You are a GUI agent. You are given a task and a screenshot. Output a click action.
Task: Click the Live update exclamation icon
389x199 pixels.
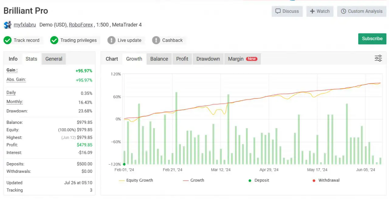[x=112, y=40]
